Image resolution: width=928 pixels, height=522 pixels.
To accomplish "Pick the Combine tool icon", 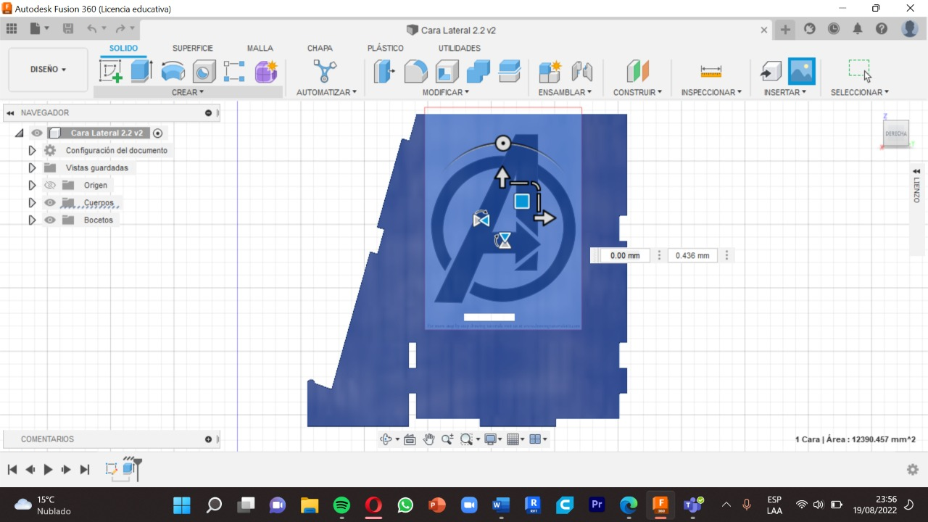I will pos(478,71).
